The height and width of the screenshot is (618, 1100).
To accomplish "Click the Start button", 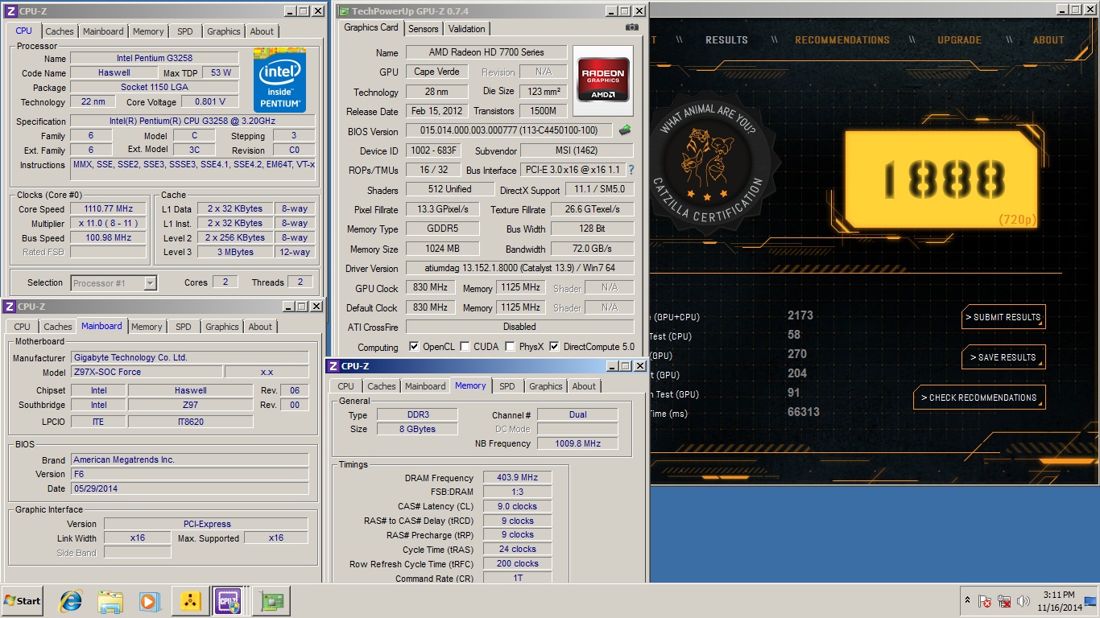I will [x=23, y=601].
